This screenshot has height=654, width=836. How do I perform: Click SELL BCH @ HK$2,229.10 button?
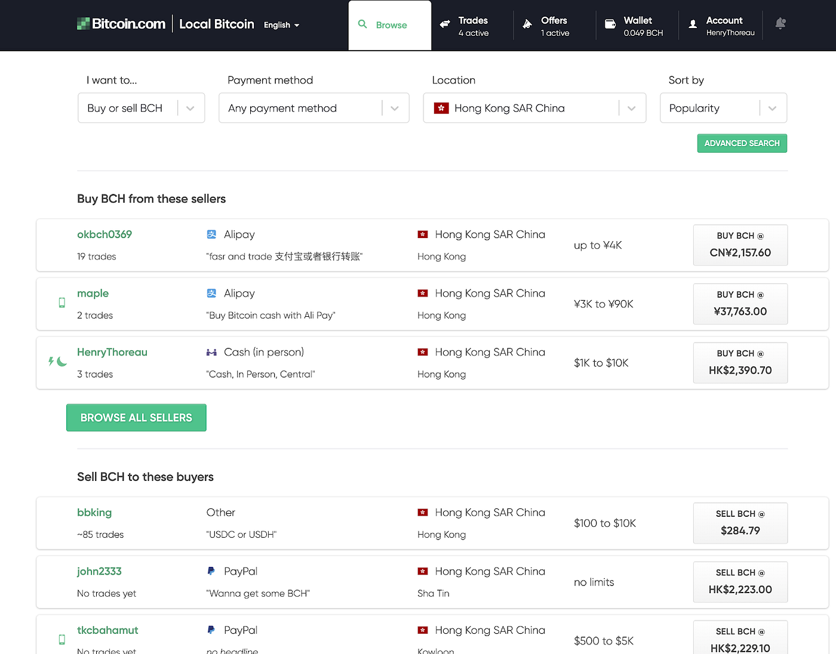(x=740, y=638)
